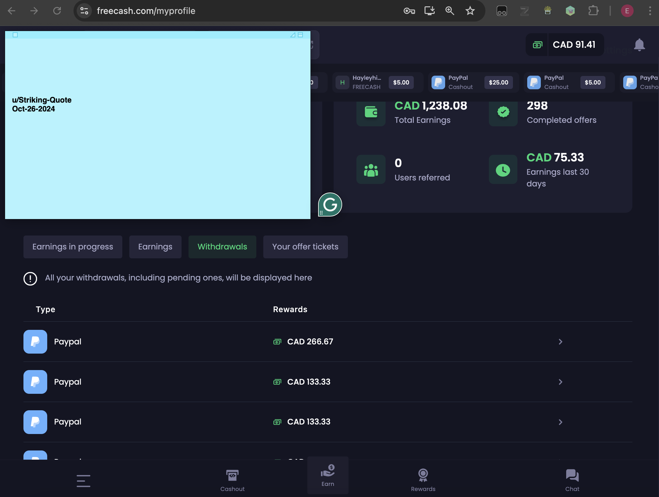Open the notifications bell
The width and height of the screenshot is (659, 497).
pyautogui.click(x=639, y=45)
